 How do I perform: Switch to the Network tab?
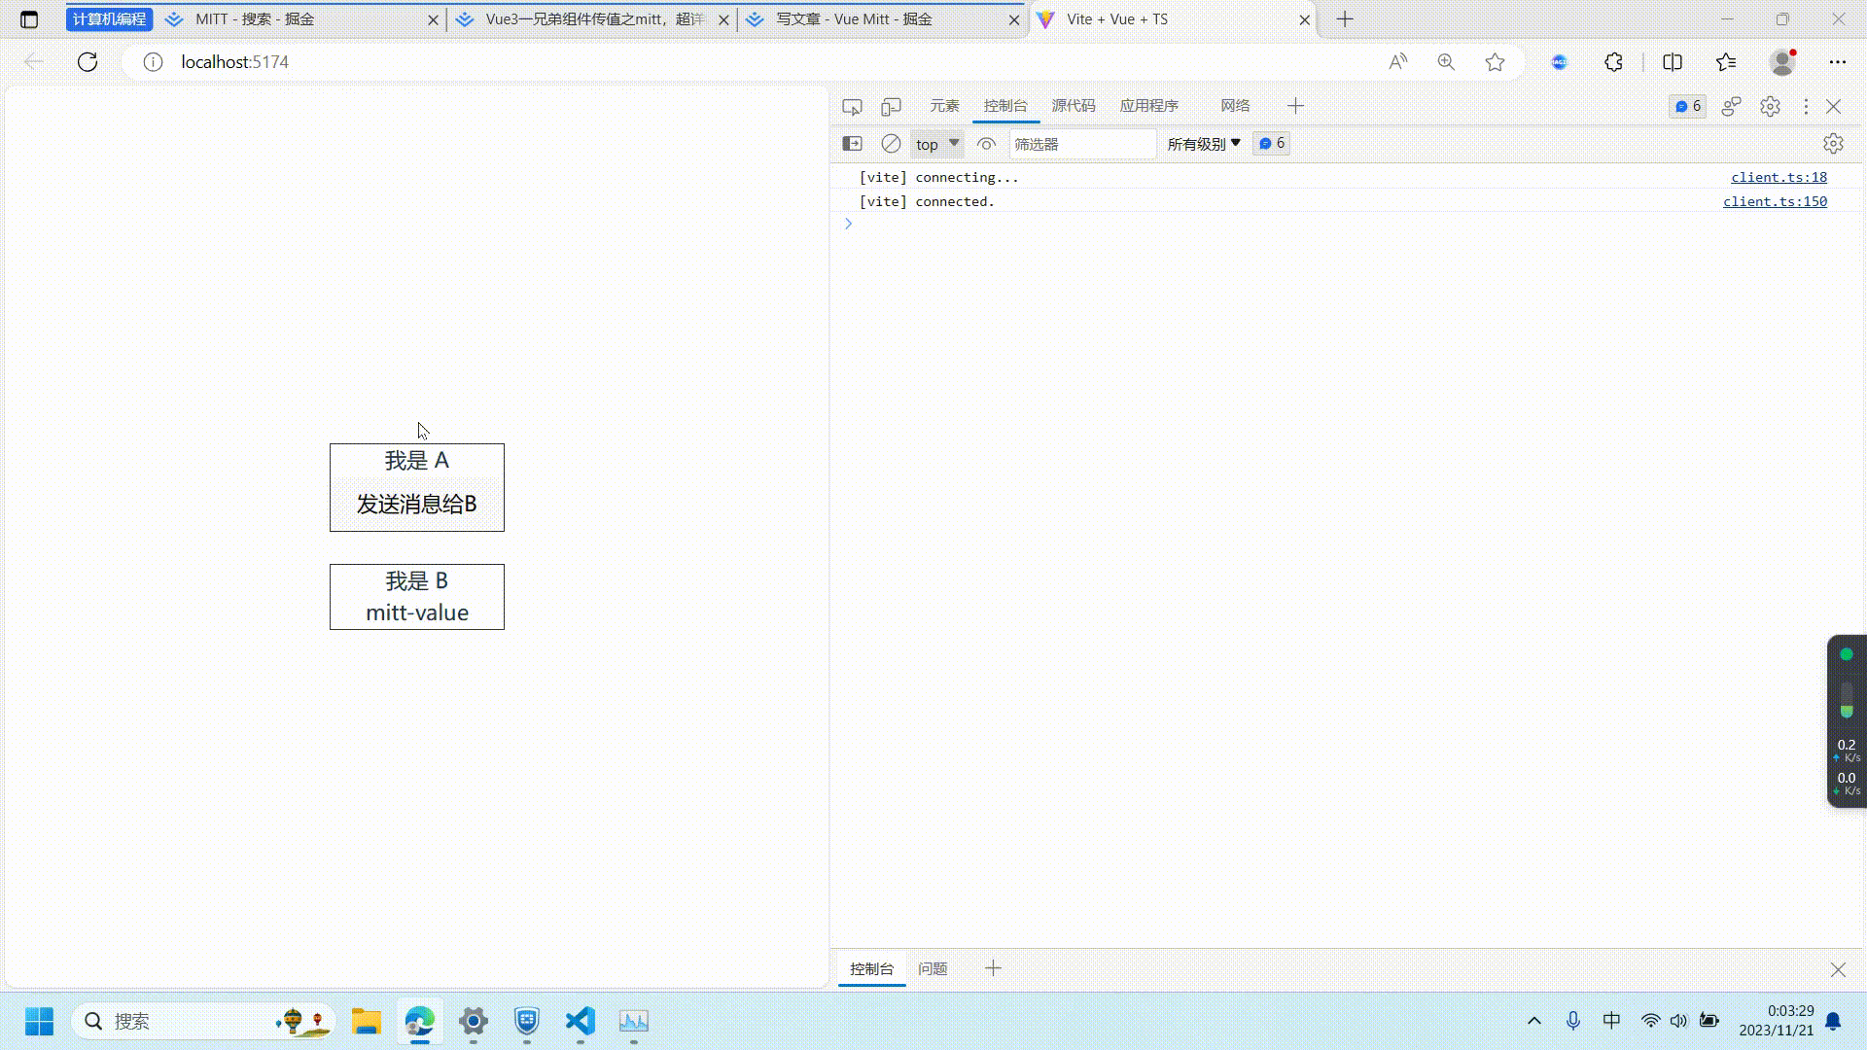click(x=1235, y=106)
